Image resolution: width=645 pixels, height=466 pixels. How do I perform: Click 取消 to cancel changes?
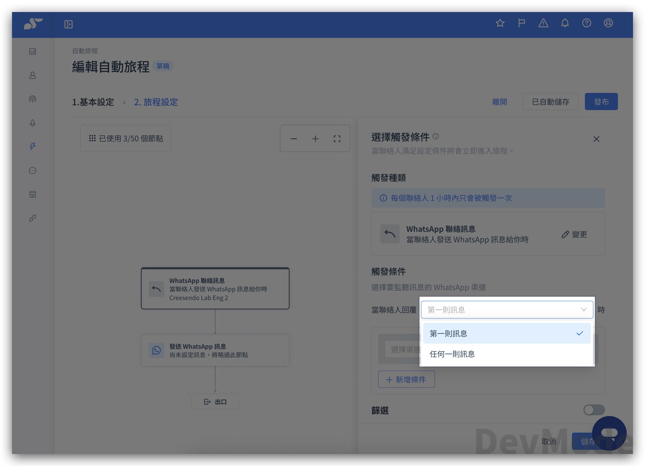tap(549, 441)
